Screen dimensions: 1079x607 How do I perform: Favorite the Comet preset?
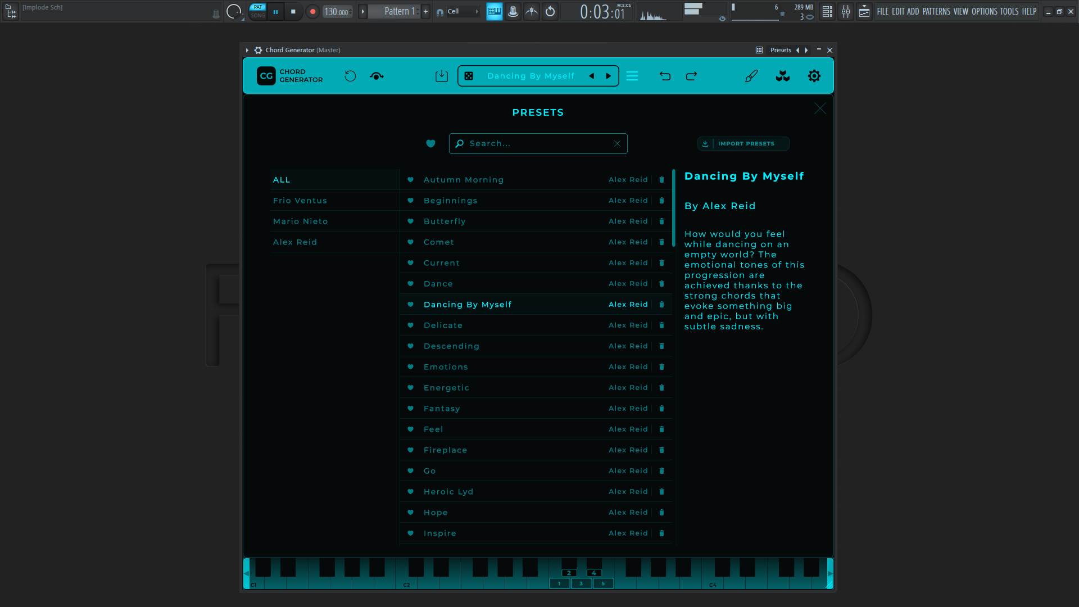(410, 242)
